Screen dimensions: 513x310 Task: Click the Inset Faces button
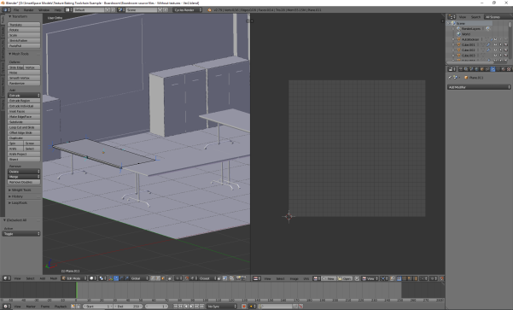coord(24,111)
